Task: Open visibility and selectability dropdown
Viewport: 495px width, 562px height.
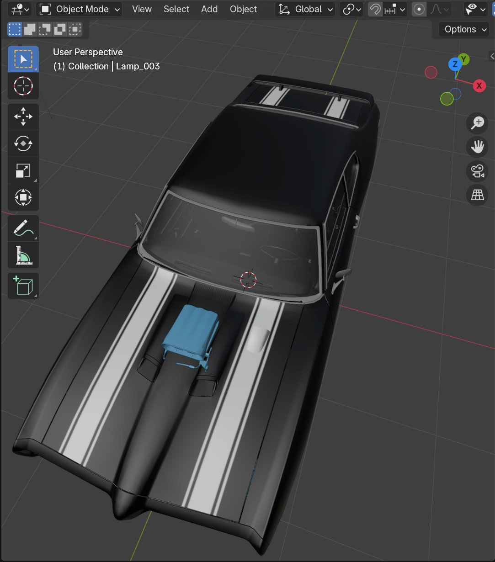Action: click(x=476, y=9)
